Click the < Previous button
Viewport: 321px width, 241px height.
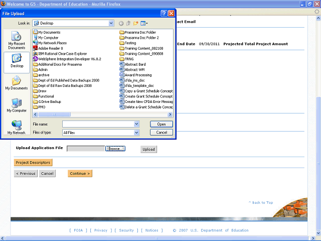tap(26, 173)
